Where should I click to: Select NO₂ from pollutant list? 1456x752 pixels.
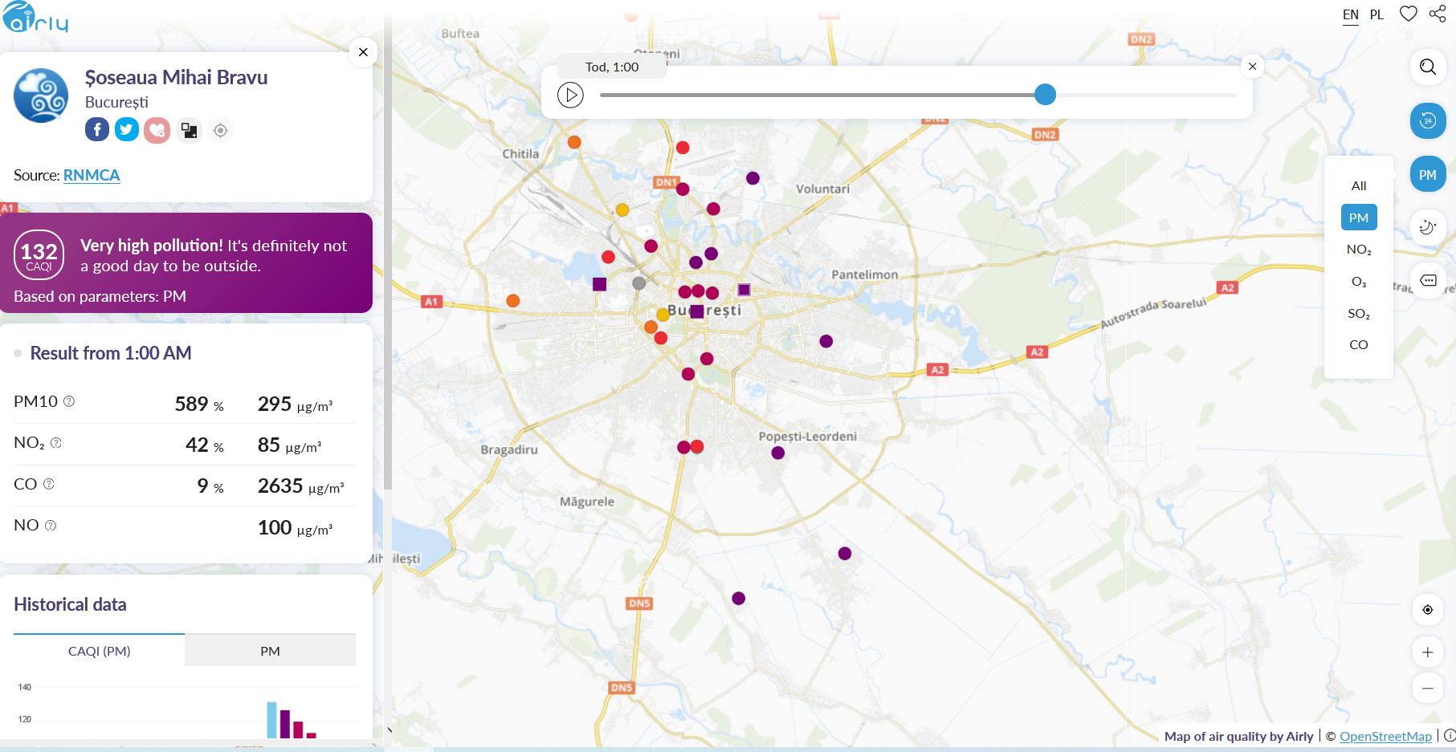click(1358, 250)
